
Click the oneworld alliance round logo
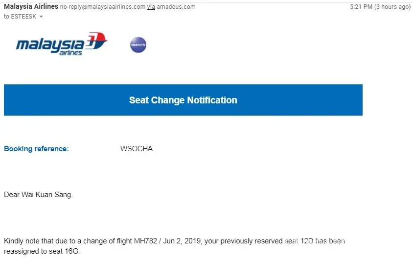click(x=138, y=45)
